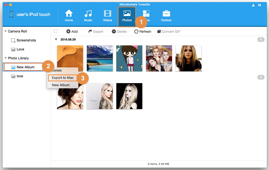Choose Export to Mac from context menu

click(63, 78)
